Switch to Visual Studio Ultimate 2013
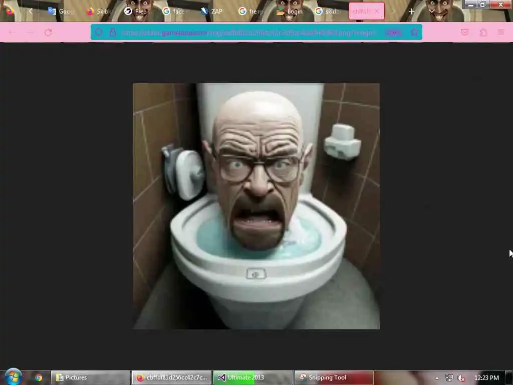 pos(253,377)
